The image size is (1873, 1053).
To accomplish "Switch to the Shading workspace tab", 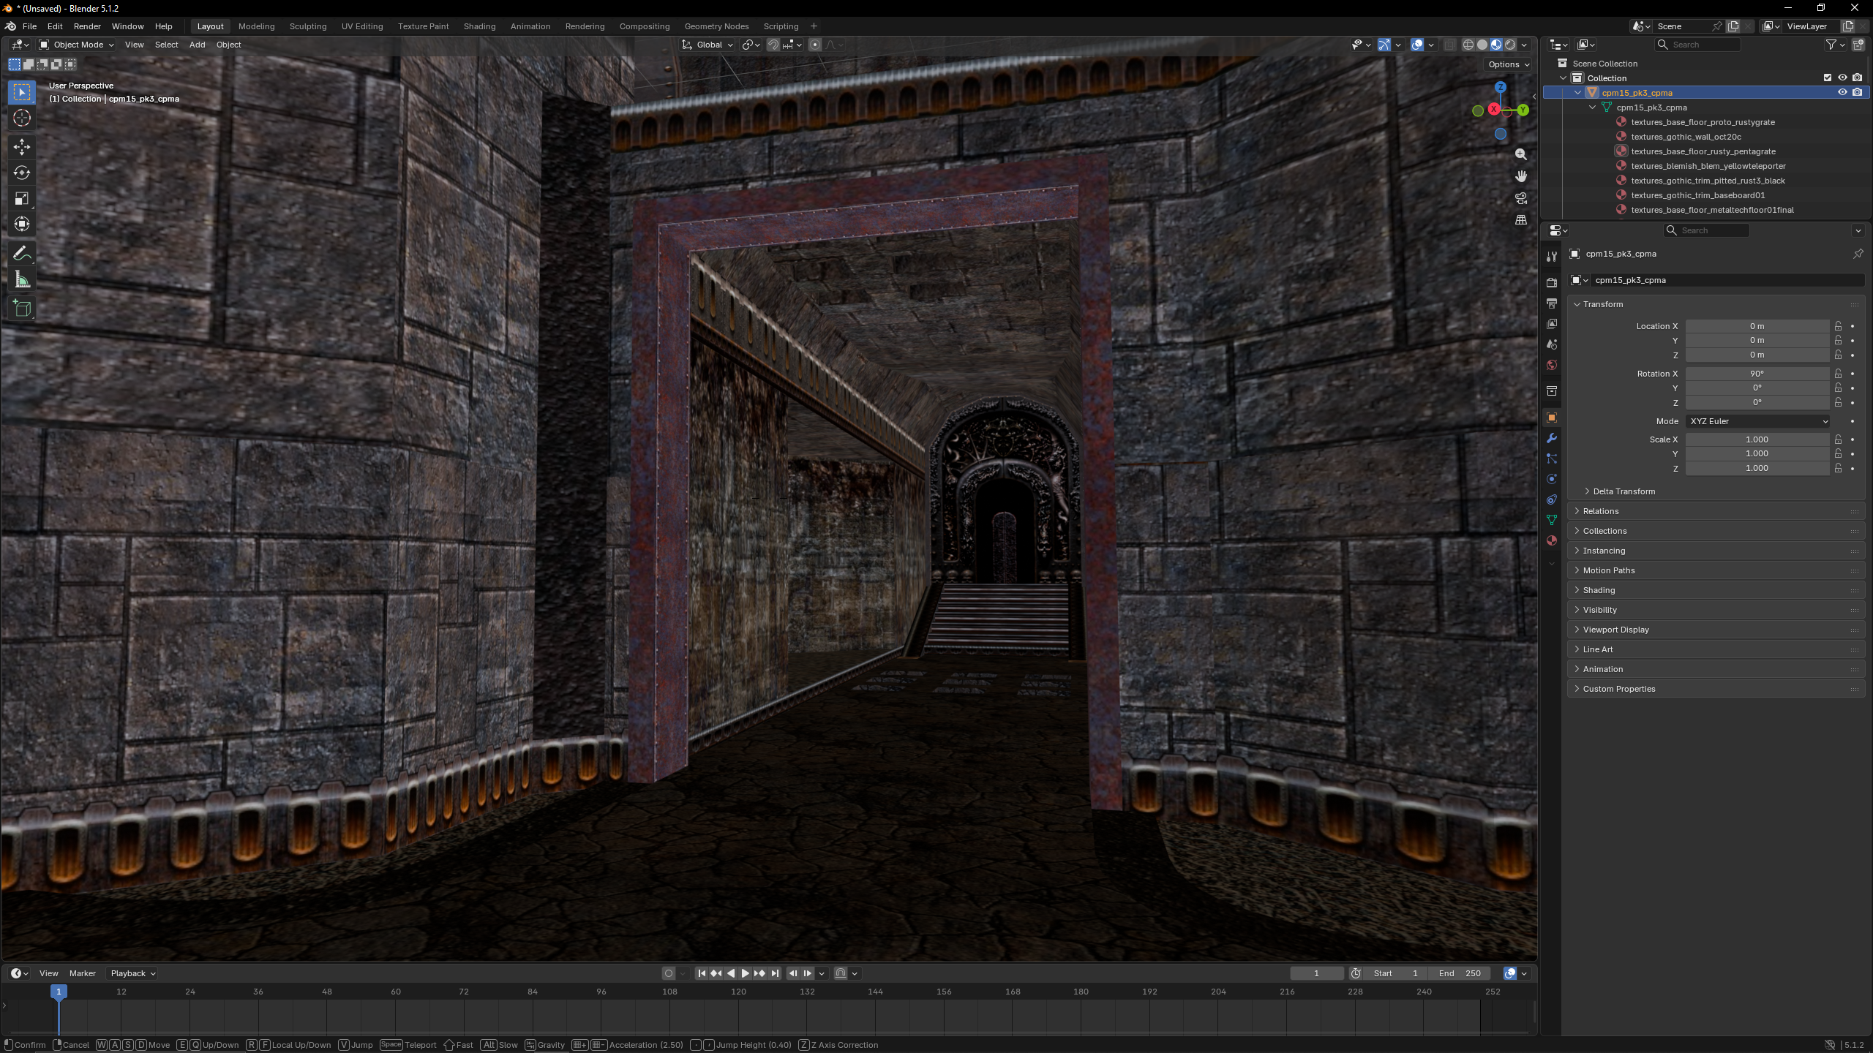I will tap(479, 26).
